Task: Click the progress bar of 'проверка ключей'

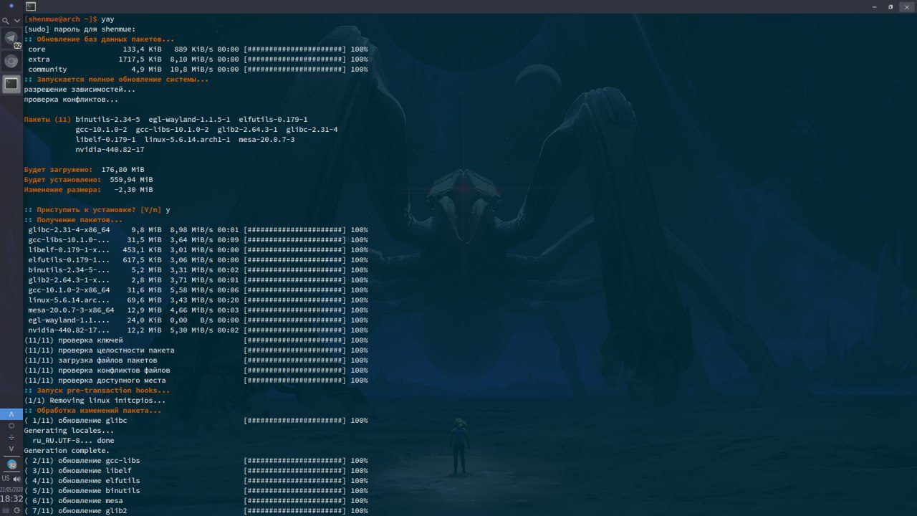Action: coord(295,340)
